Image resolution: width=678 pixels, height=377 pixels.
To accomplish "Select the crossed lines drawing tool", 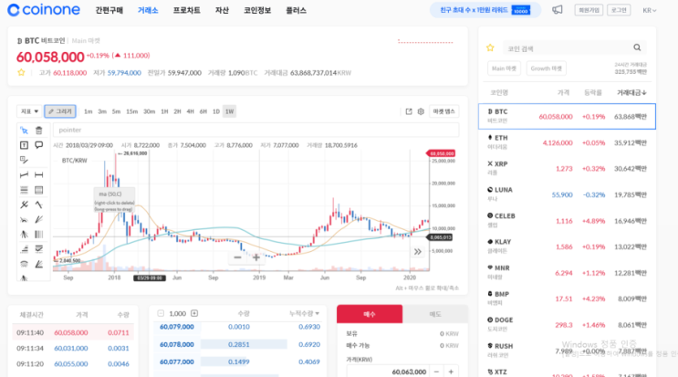I will click(25, 204).
